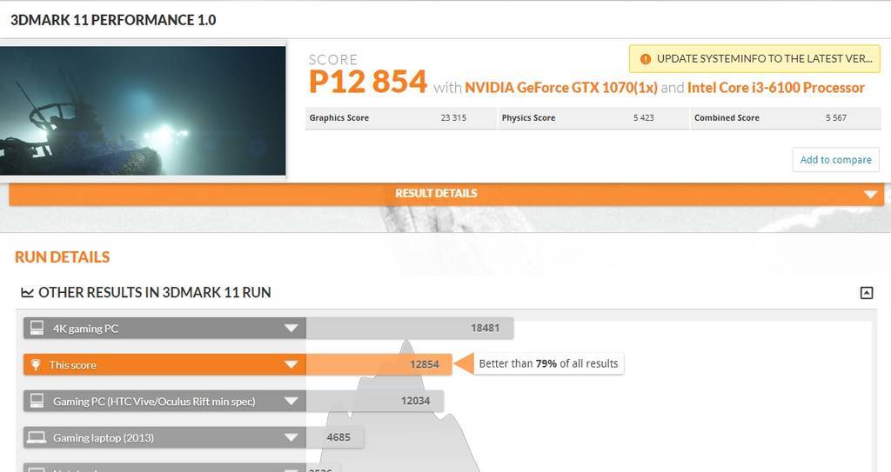Image resolution: width=891 pixels, height=472 pixels.
Task: Expand the 4K gaming PC dropdown arrow
Action: (x=291, y=329)
